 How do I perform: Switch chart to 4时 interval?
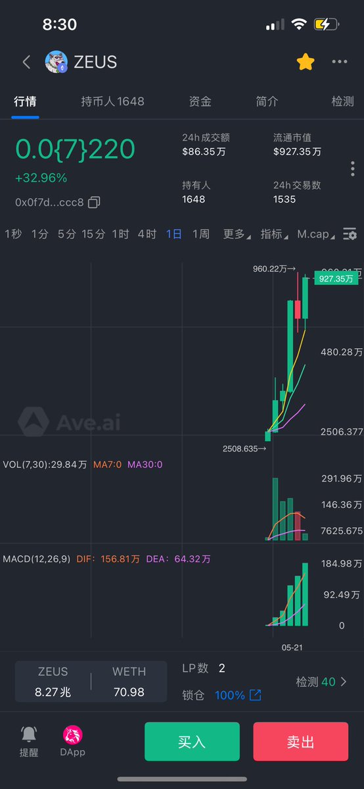[147, 234]
